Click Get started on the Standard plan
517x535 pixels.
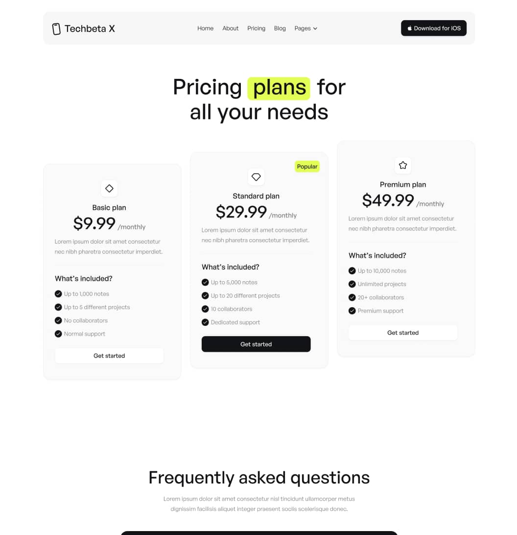[x=256, y=344]
